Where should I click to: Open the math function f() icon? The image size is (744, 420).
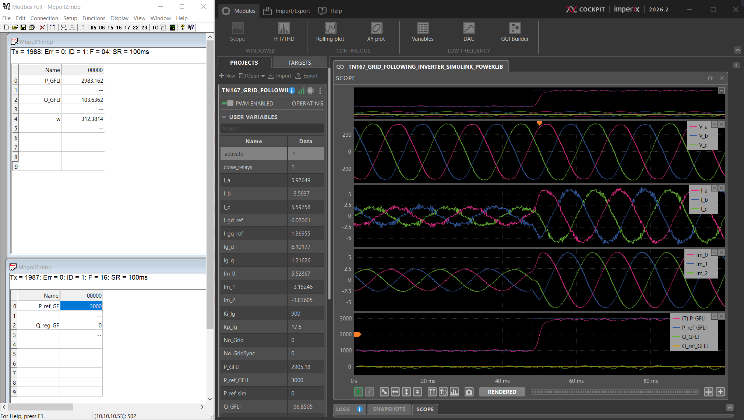(443, 392)
